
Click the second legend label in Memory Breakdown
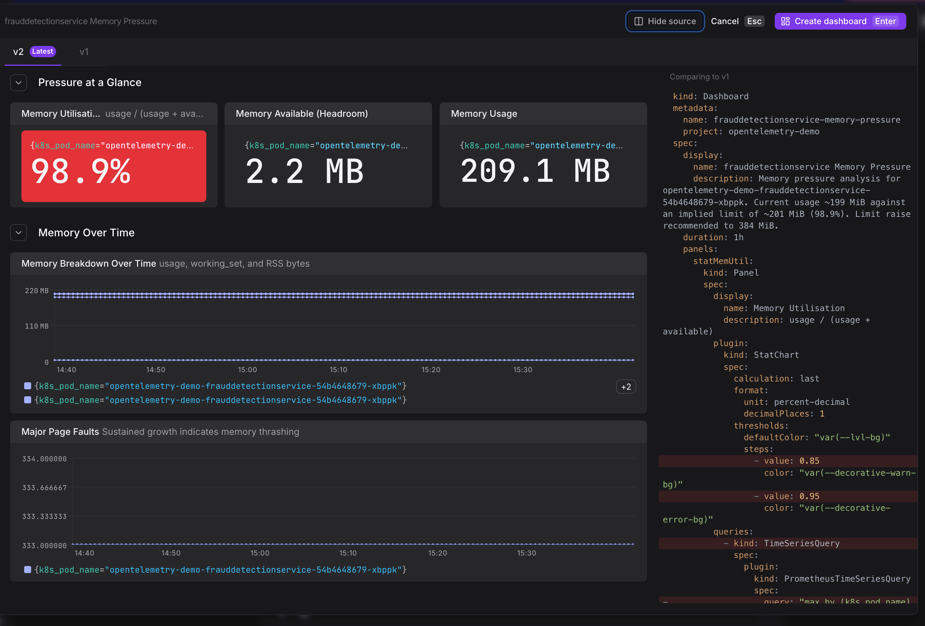click(220, 399)
